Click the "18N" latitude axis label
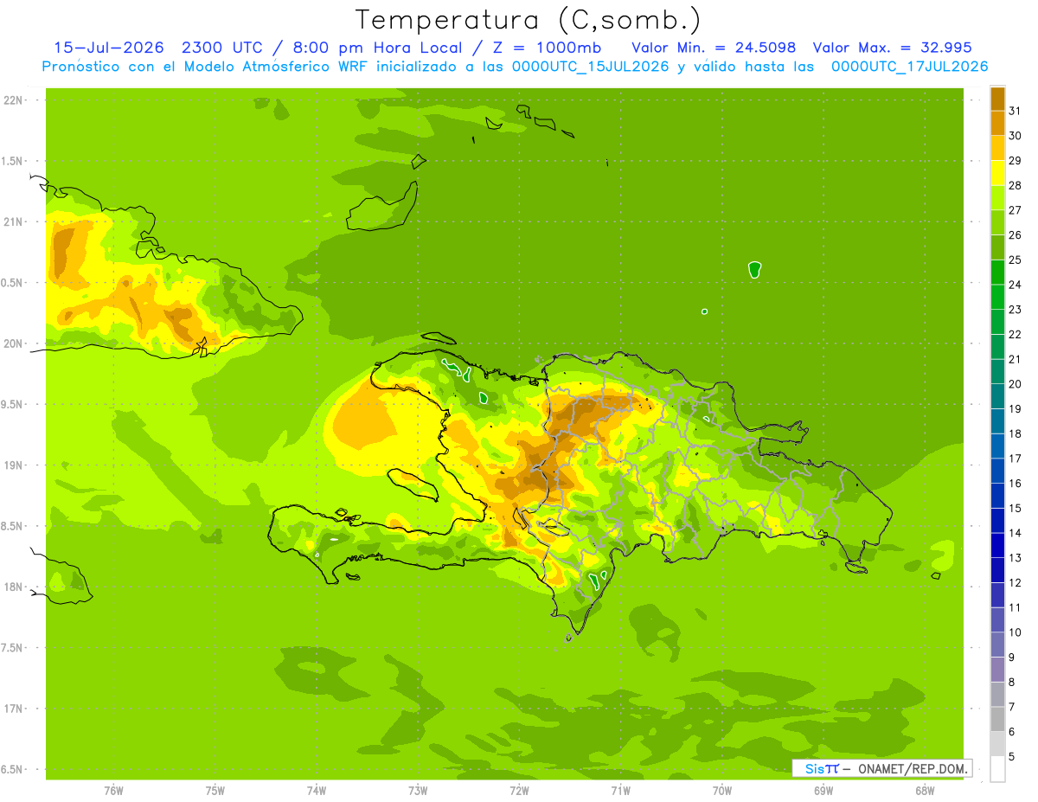 (13, 587)
